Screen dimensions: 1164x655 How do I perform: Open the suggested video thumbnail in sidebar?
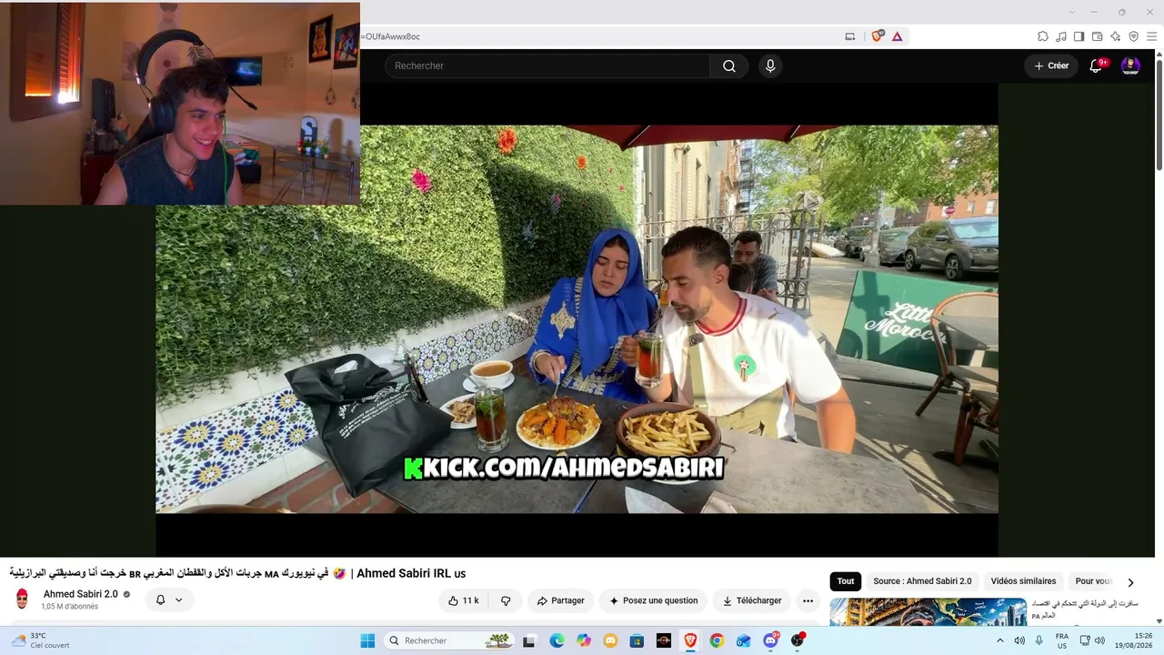coord(928,611)
